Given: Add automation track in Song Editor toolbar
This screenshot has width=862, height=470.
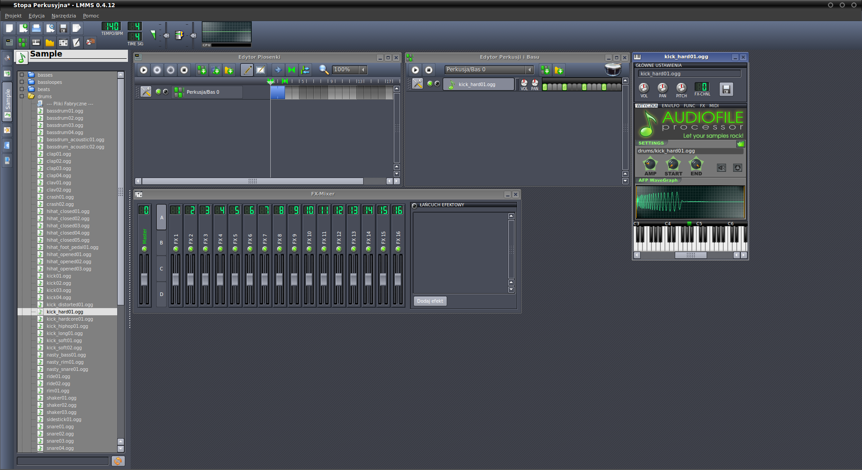Looking at the screenshot, I should (229, 70).
